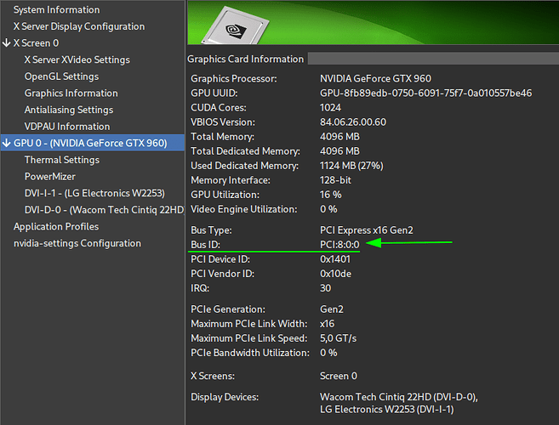The image size is (559, 425).
Task: Click PCI Device ID 0x1401
Action: point(334,259)
